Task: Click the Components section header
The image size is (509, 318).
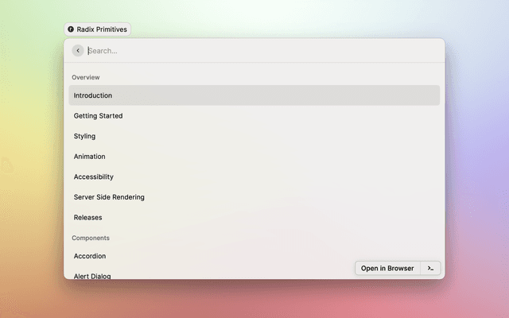Action: [91, 238]
